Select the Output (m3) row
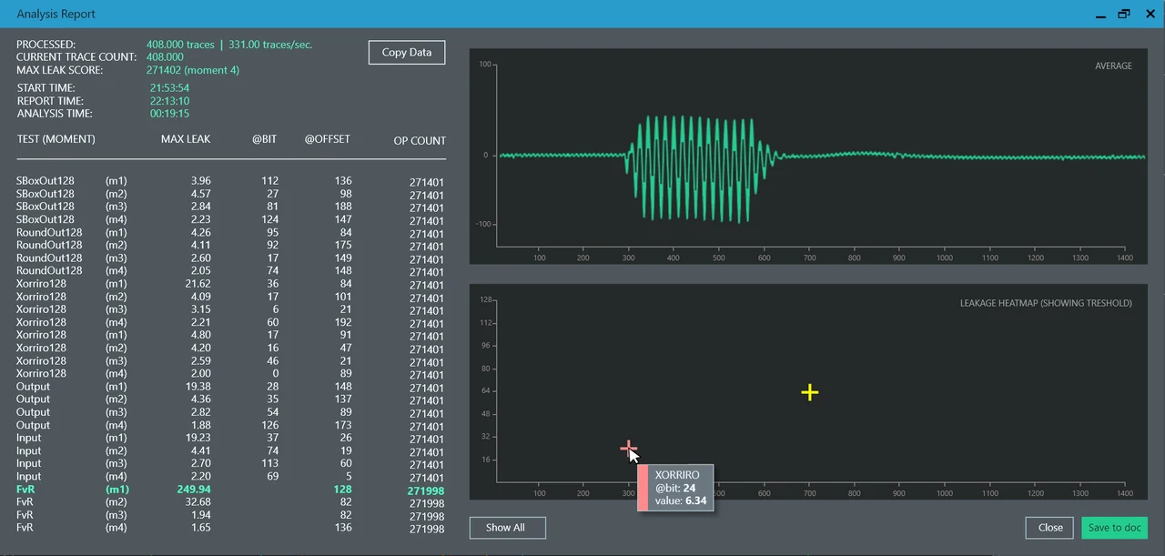Viewport: 1165px width, 556px height. pos(231,412)
